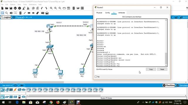The image size is (188, 105).
Task: Select the Switches device subcategory
Action: [x=7, y=97]
